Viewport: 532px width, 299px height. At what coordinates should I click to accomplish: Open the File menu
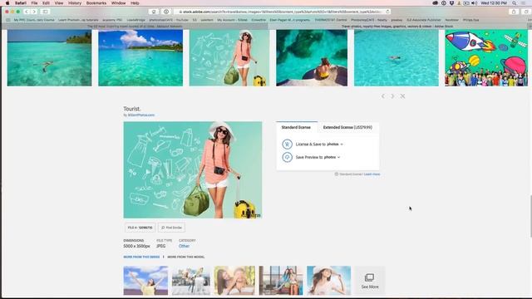coord(34,3)
